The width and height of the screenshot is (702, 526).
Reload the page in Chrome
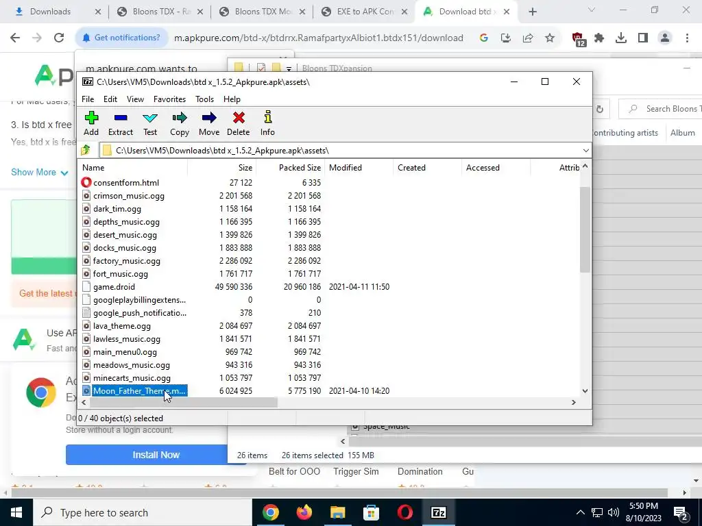pyautogui.click(x=59, y=38)
